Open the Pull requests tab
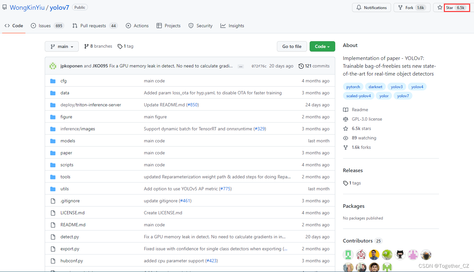The height and width of the screenshot is (272, 474). click(x=95, y=26)
